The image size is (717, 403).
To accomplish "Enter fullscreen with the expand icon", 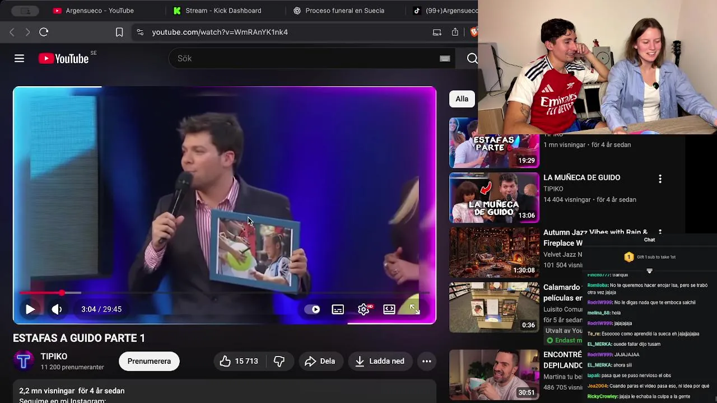I will point(415,309).
